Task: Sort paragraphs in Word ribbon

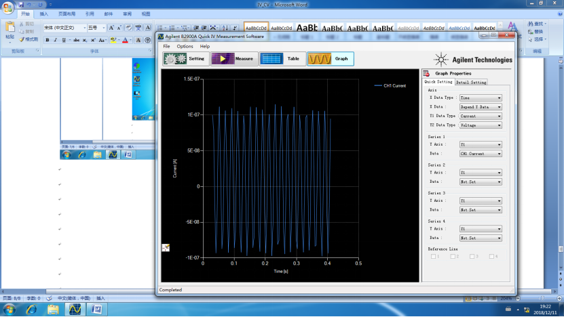Action: pyautogui.click(x=225, y=28)
